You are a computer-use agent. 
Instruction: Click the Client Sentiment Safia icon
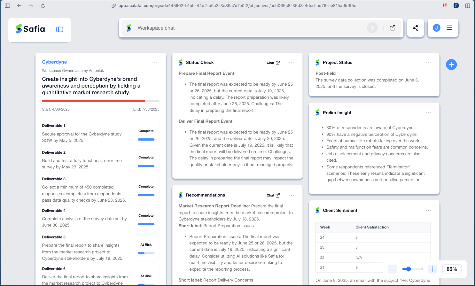point(317,210)
